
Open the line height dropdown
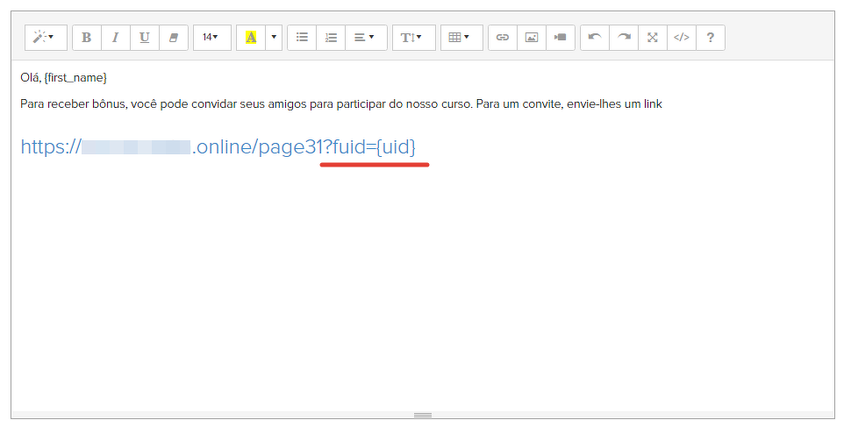pos(412,38)
